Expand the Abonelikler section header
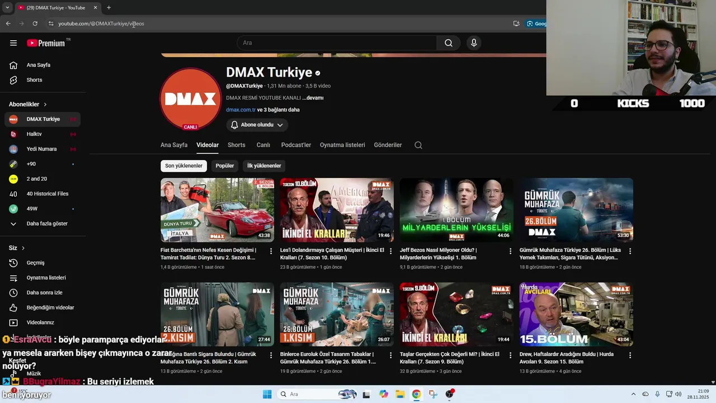Screen dimensions: 716x403 coord(28,105)
